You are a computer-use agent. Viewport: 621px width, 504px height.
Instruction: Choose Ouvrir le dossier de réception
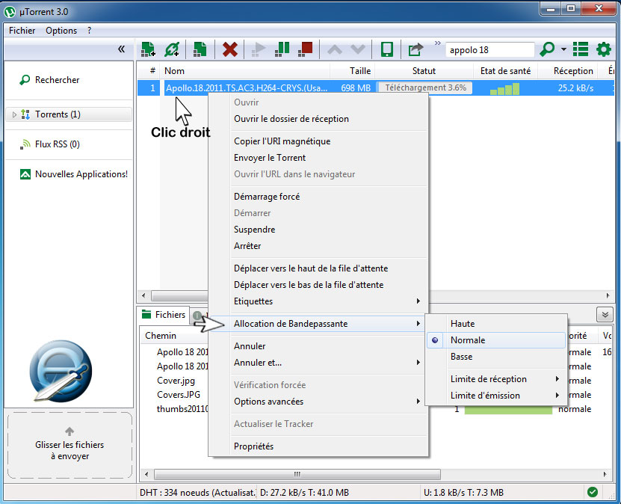(x=319, y=119)
